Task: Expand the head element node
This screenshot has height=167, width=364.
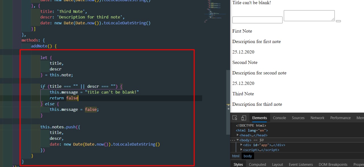Action: pyautogui.click(x=238, y=135)
